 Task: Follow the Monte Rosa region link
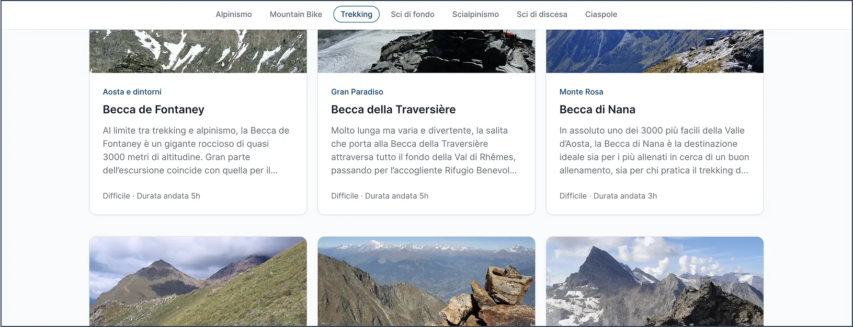point(581,92)
